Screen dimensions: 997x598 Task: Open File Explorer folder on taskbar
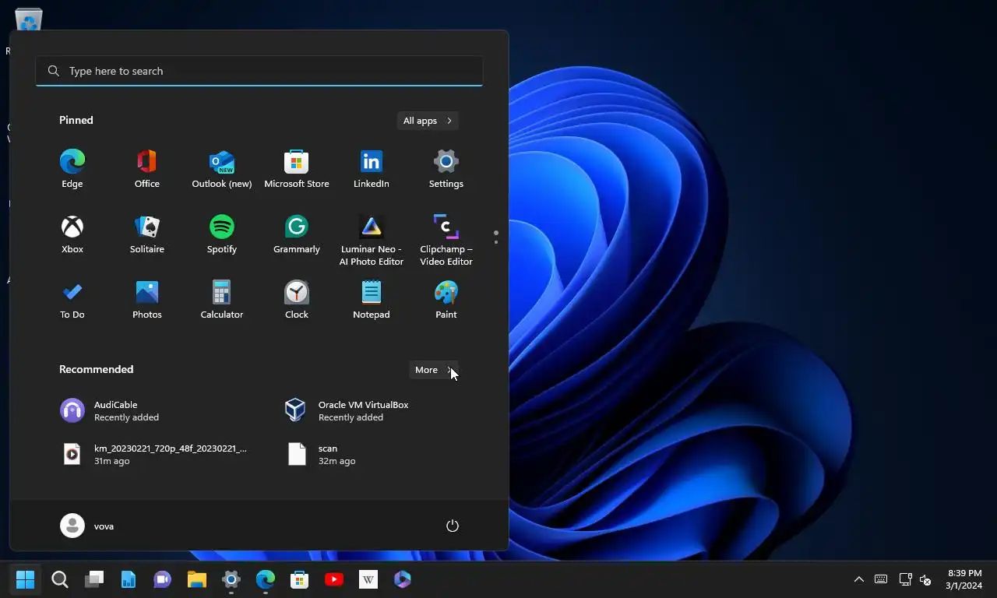point(197,579)
